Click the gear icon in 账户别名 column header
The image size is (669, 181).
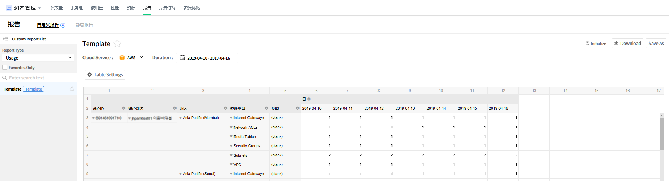coord(175,108)
